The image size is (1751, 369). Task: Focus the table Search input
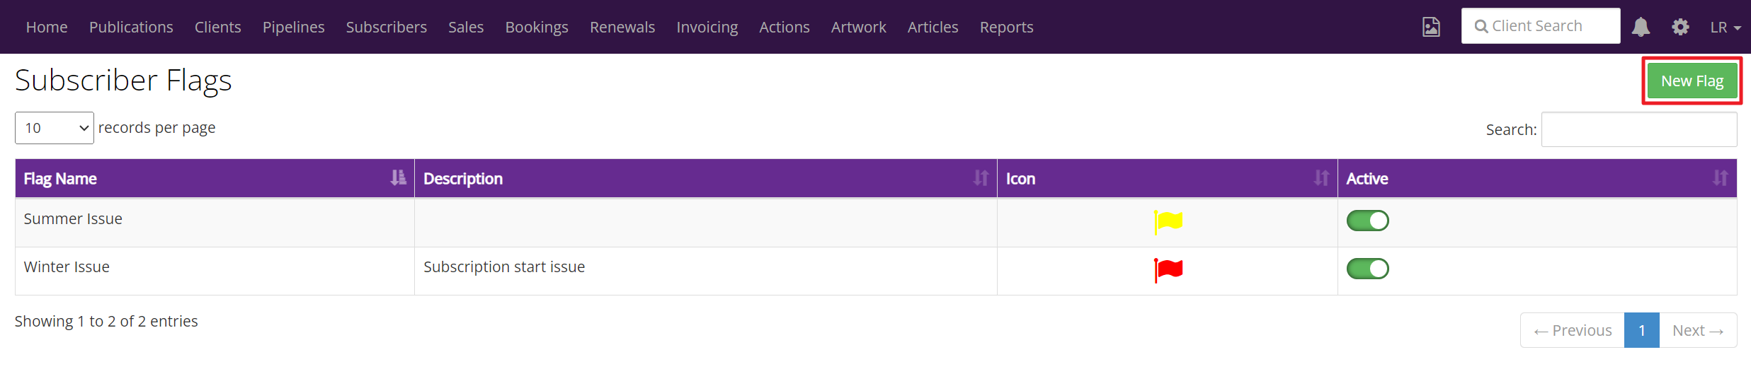coord(1639,129)
